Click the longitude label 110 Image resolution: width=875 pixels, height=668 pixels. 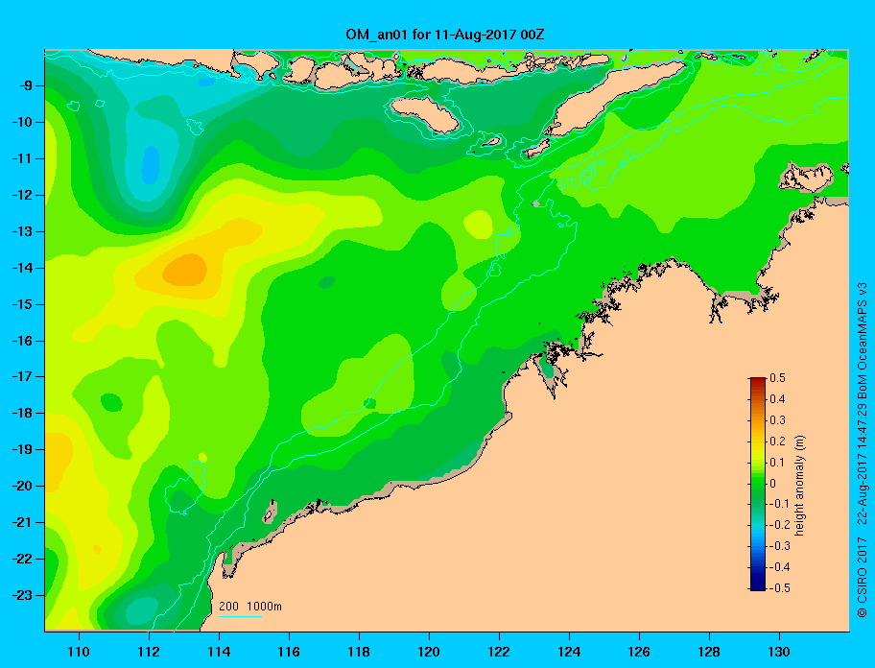79,652
